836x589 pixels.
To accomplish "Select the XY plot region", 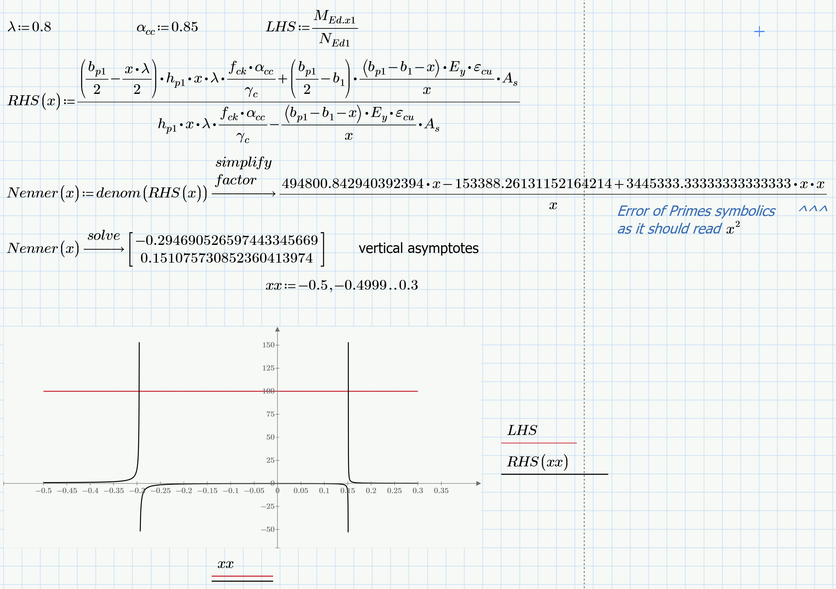I will click(x=240, y=430).
